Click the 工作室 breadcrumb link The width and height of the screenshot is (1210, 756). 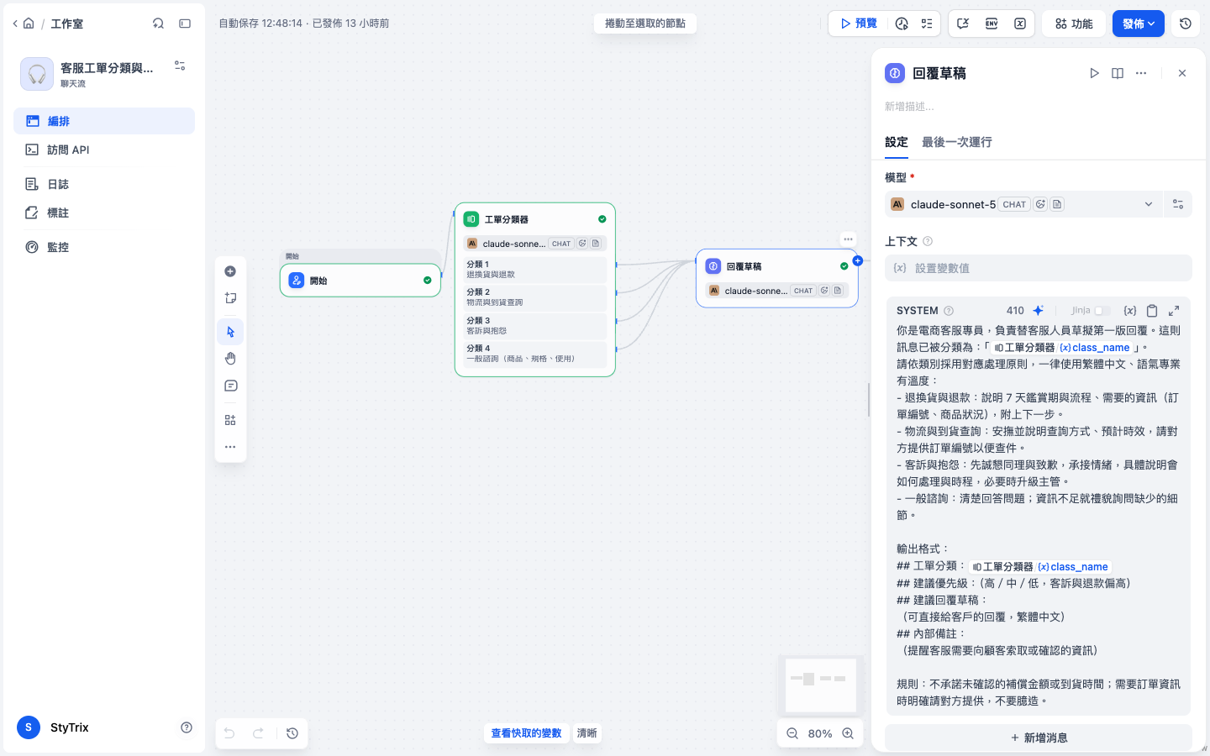click(66, 24)
